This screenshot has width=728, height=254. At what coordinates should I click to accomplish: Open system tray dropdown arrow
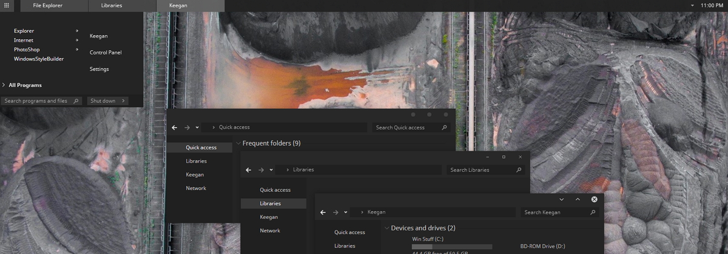pos(692,5)
